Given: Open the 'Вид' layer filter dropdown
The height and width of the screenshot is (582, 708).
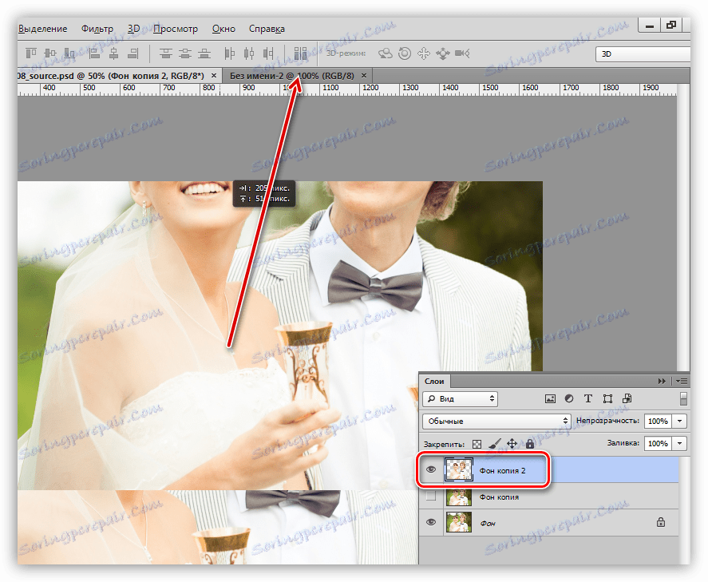Looking at the screenshot, I should (460, 398).
